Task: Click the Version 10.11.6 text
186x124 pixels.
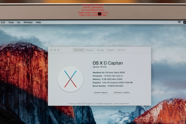Action: 100,67
